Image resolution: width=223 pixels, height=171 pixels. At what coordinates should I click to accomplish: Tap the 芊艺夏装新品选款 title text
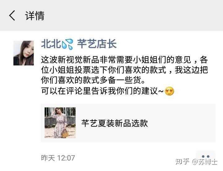click(x=115, y=123)
